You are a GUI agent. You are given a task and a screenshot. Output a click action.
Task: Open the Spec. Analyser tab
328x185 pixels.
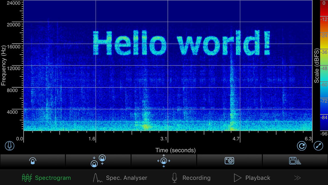click(120, 178)
